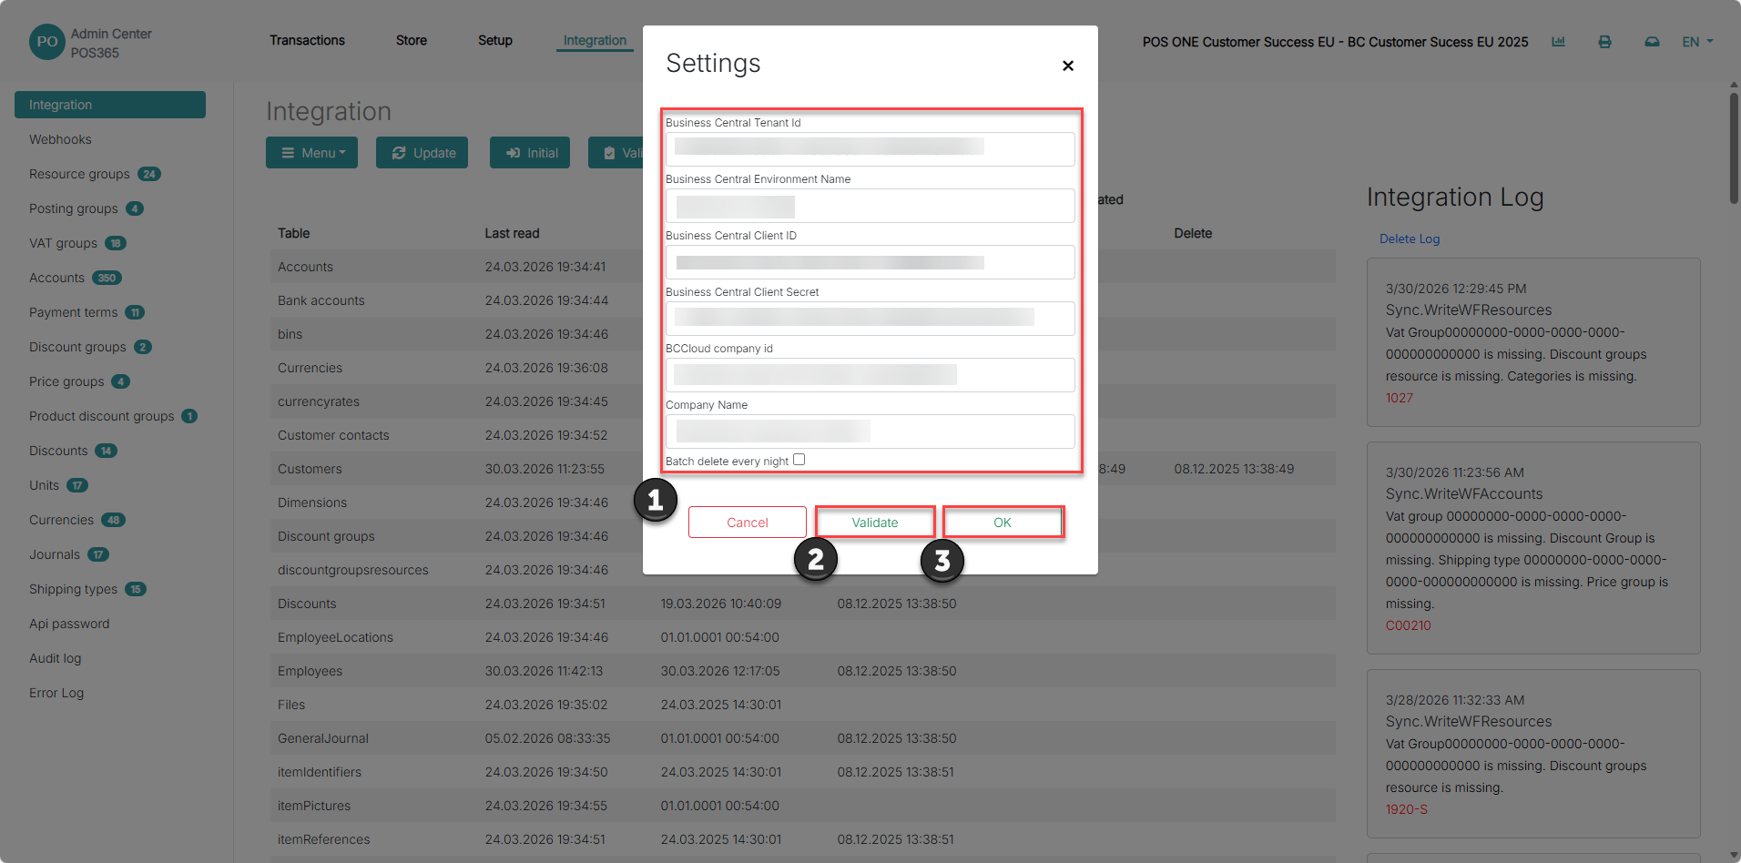The width and height of the screenshot is (1741, 863).
Task: Open Posting groups in the sidebar
Action: pyautogui.click(x=73, y=208)
